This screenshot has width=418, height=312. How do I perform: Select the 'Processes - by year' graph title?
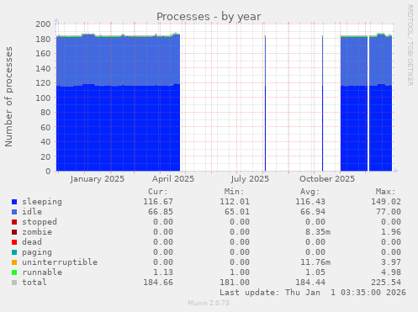[209, 17]
